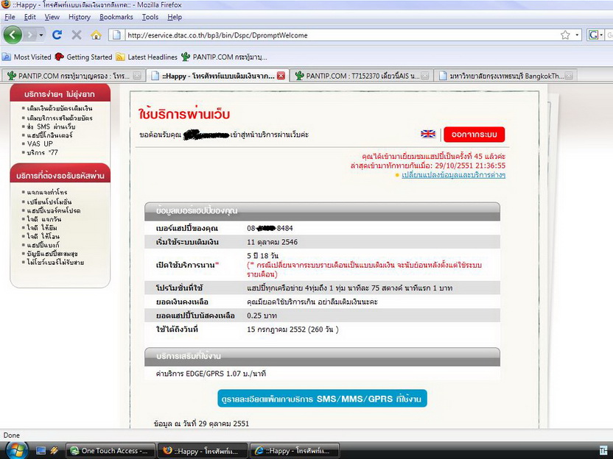Open the Bookmarks menu

(x=116, y=17)
